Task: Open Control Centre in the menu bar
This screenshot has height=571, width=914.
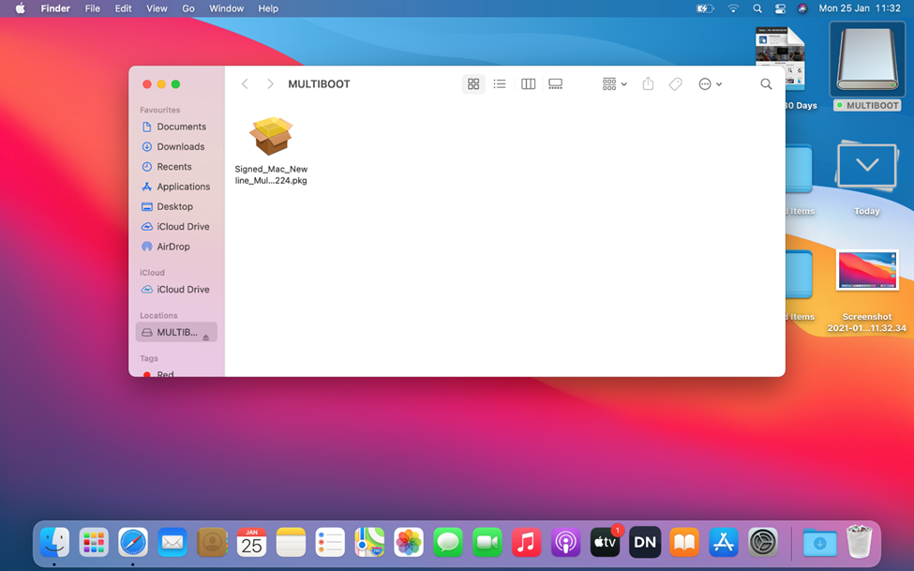Action: 780,8
